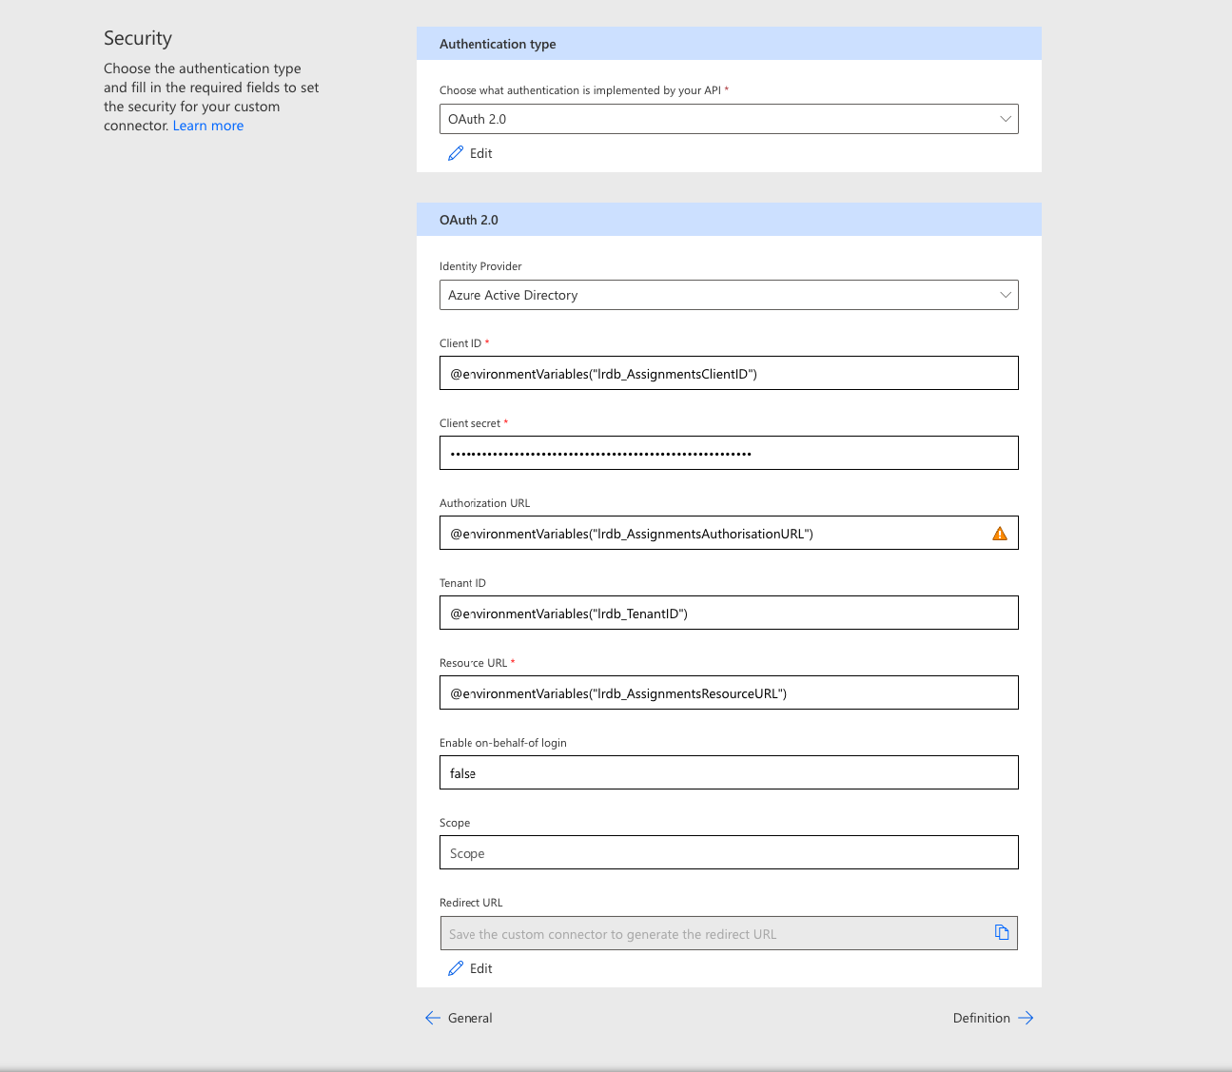The width and height of the screenshot is (1232, 1072).
Task: Expand the Identity Provider dropdown
Action: click(729, 295)
